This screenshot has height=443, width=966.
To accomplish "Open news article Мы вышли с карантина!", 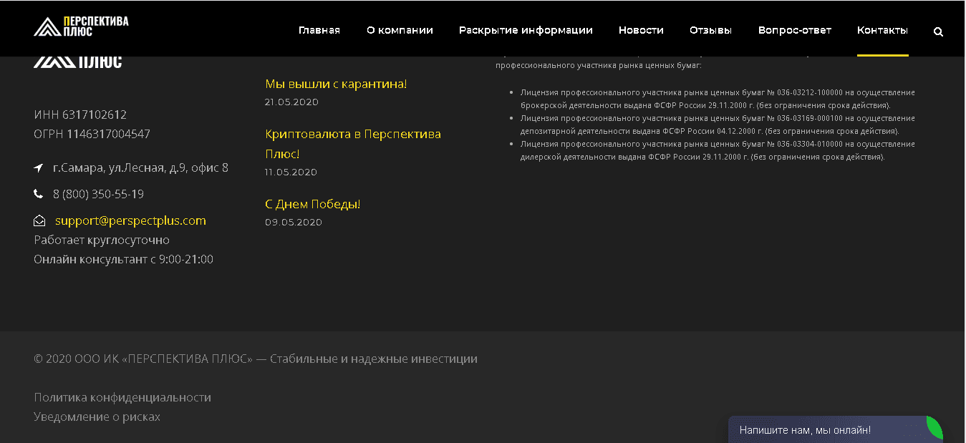I will pyautogui.click(x=336, y=84).
